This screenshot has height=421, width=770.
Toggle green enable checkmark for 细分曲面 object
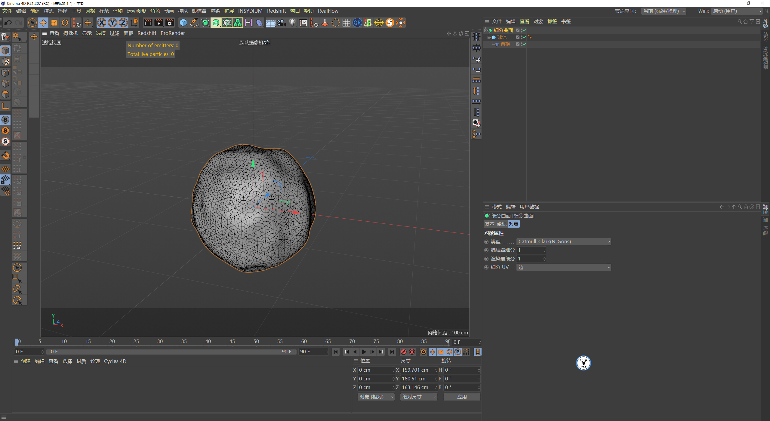pyautogui.click(x=525, y=30)
